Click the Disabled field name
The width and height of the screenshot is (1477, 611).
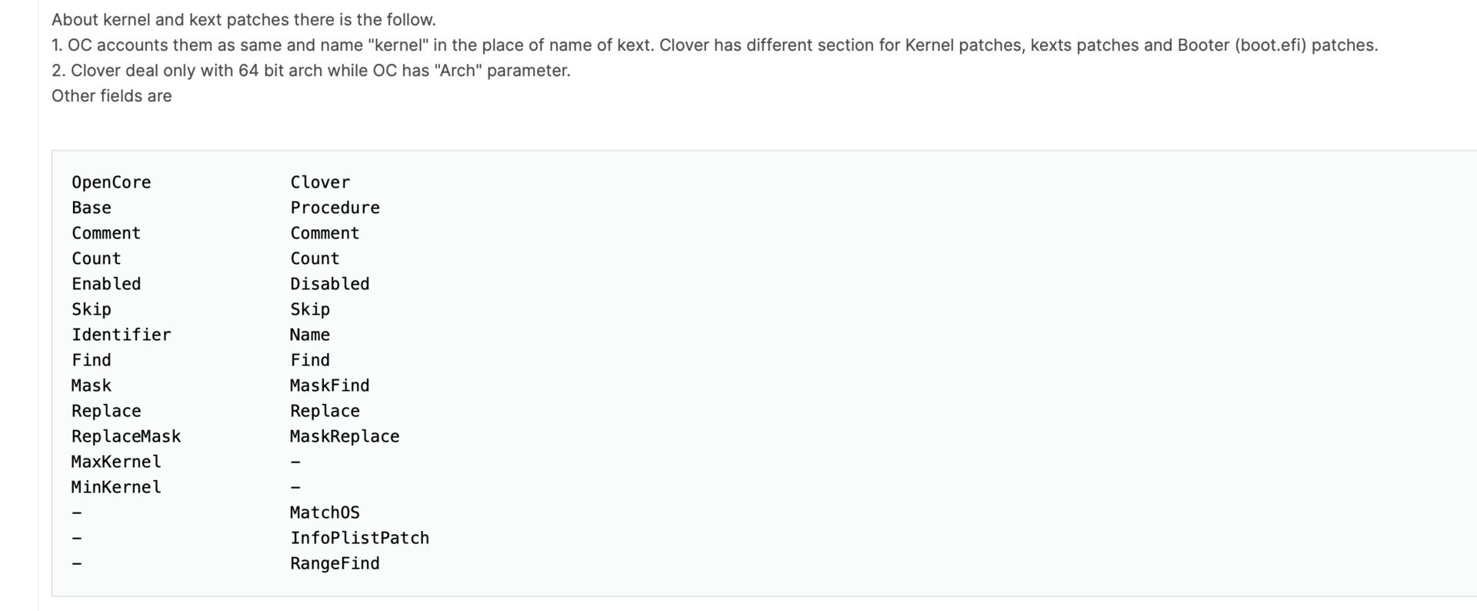coord(329,284)
